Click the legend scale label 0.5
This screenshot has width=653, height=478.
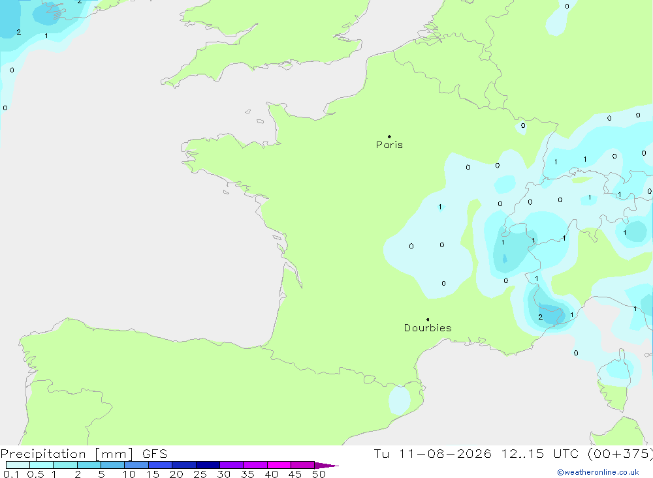coord(35,474)
